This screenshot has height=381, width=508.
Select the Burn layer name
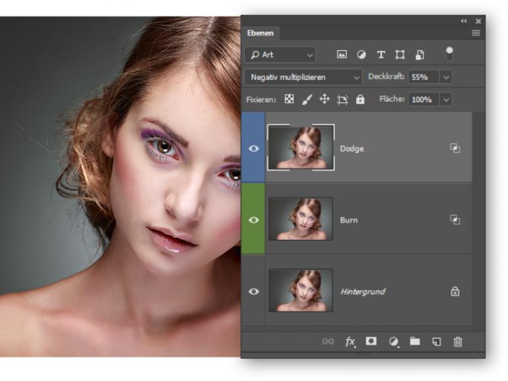pos(348,220)
